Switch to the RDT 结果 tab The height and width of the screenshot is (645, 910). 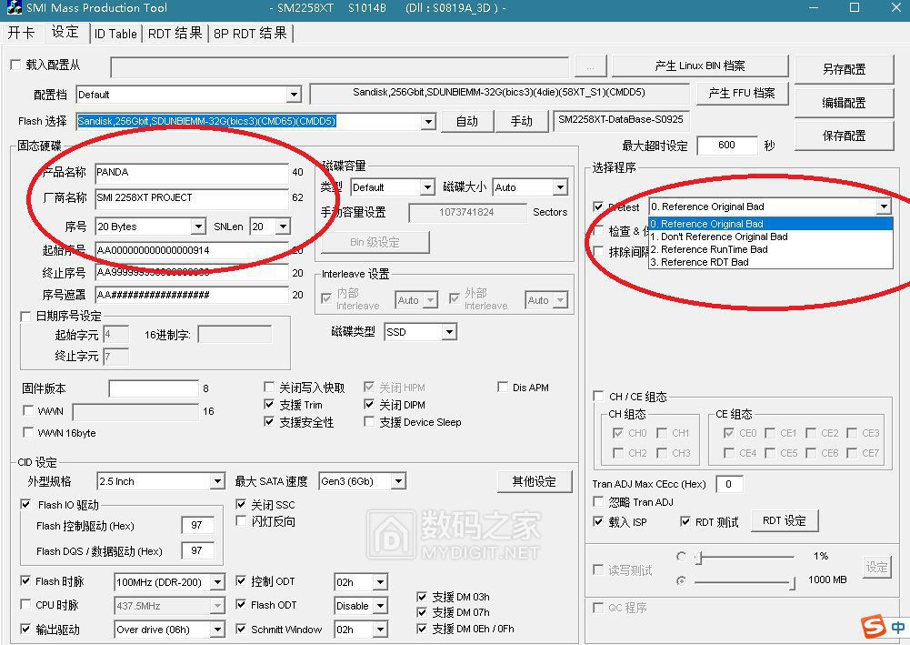pos(175,34)
